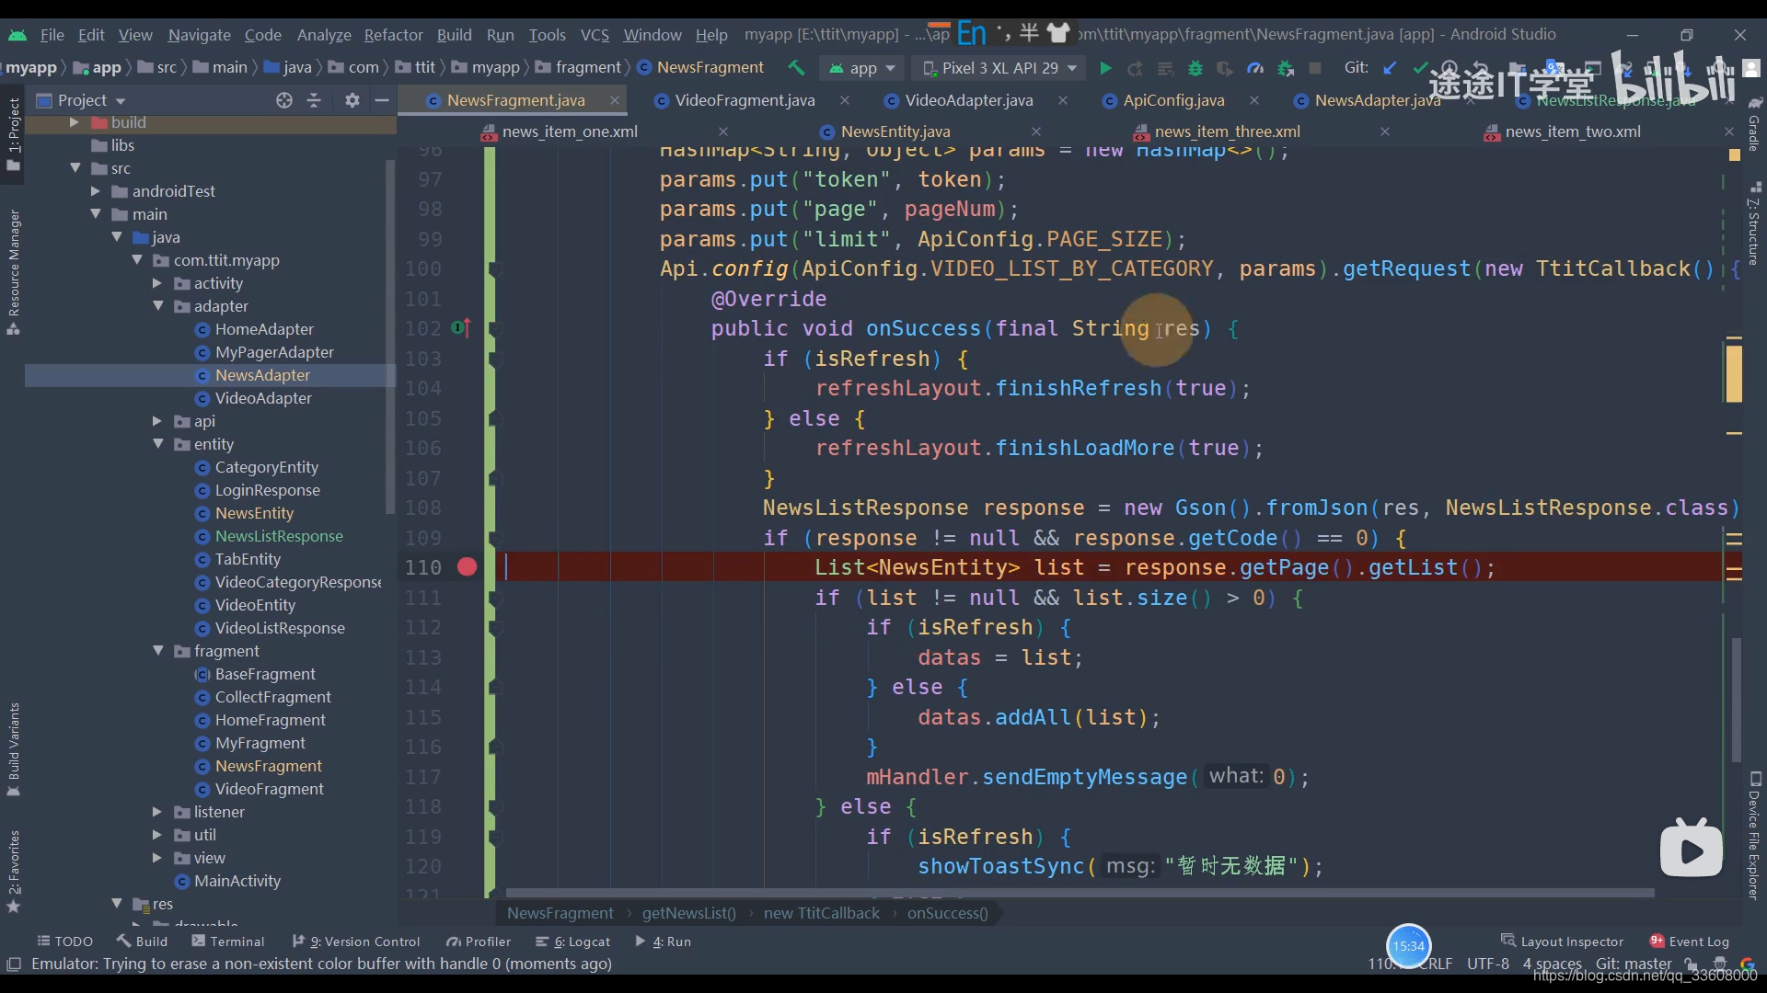Viewport: 1767px width, 993px height.
Task: Click the stop process square icon
Action: click(x=1316, y=68)
